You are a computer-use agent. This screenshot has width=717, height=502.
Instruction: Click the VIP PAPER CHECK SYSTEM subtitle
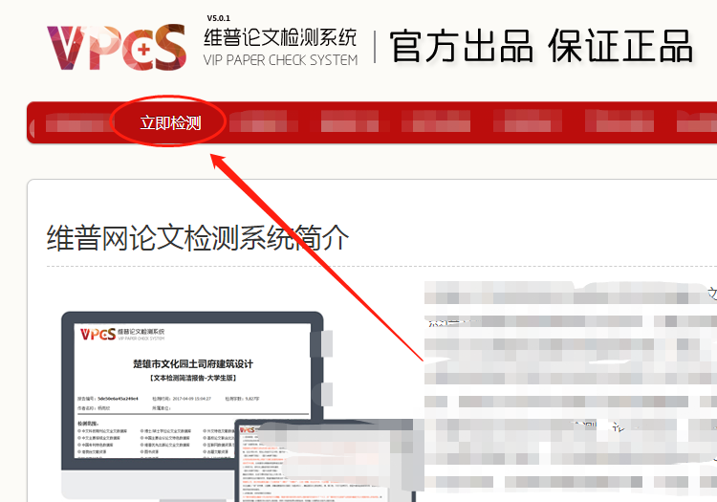[x=280, y=60]
